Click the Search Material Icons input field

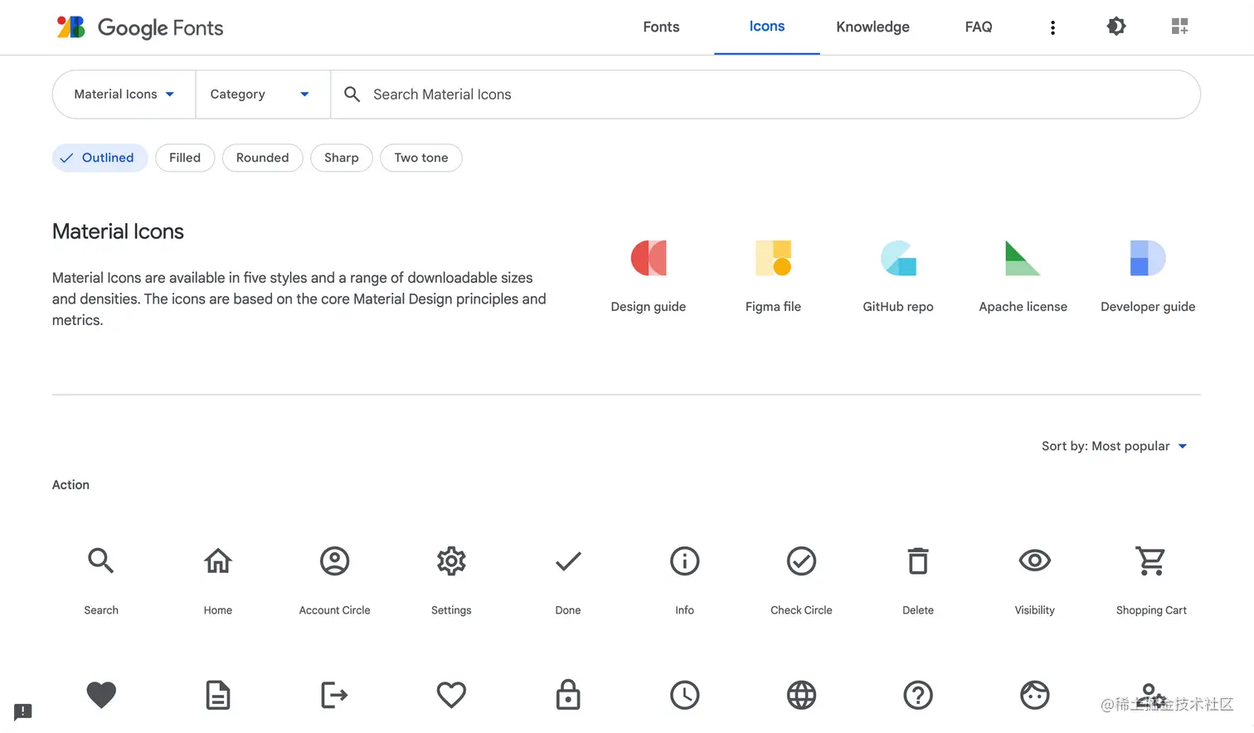click(x=581, y=94)
